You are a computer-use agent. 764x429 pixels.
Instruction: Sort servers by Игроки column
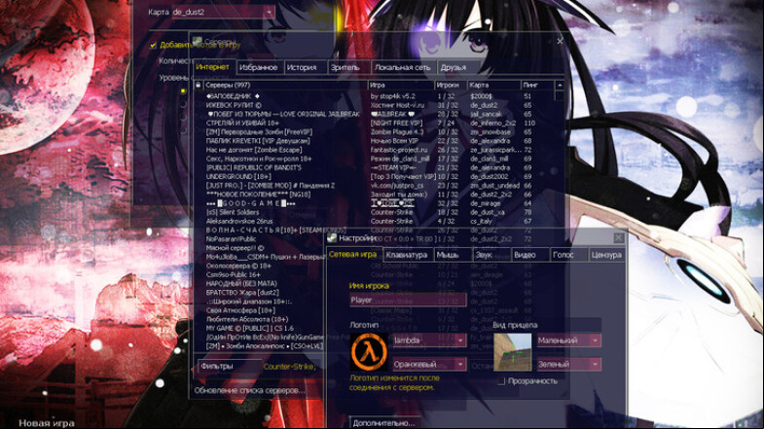point(452,86)
